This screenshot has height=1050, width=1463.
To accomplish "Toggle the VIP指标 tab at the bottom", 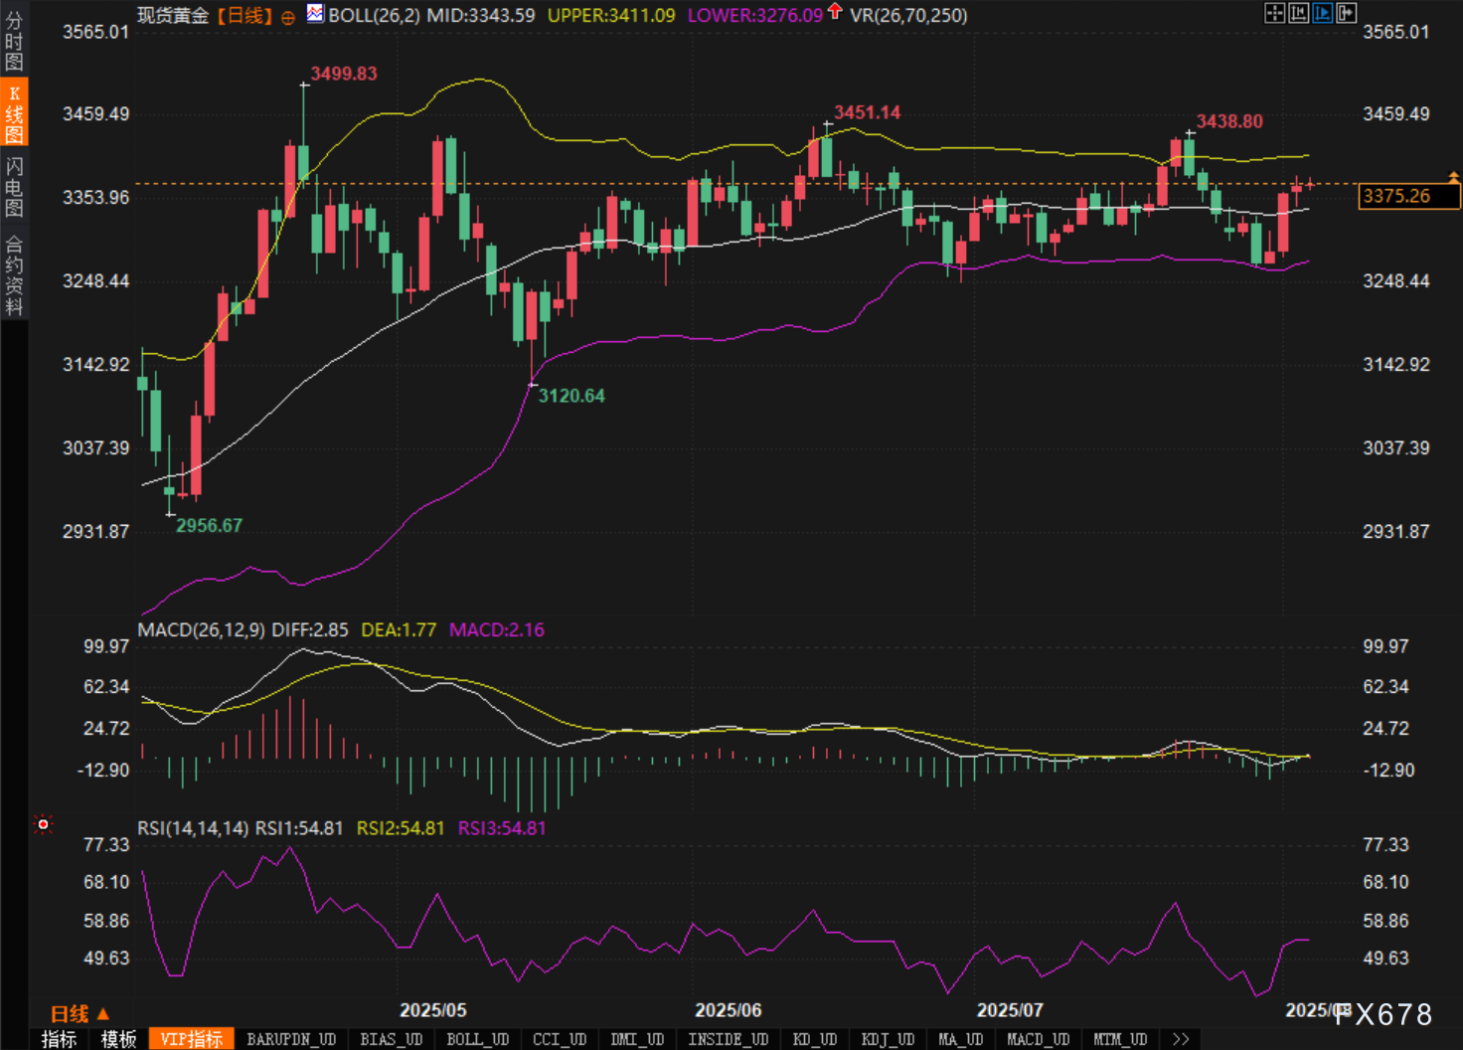I will [191, 1039].
